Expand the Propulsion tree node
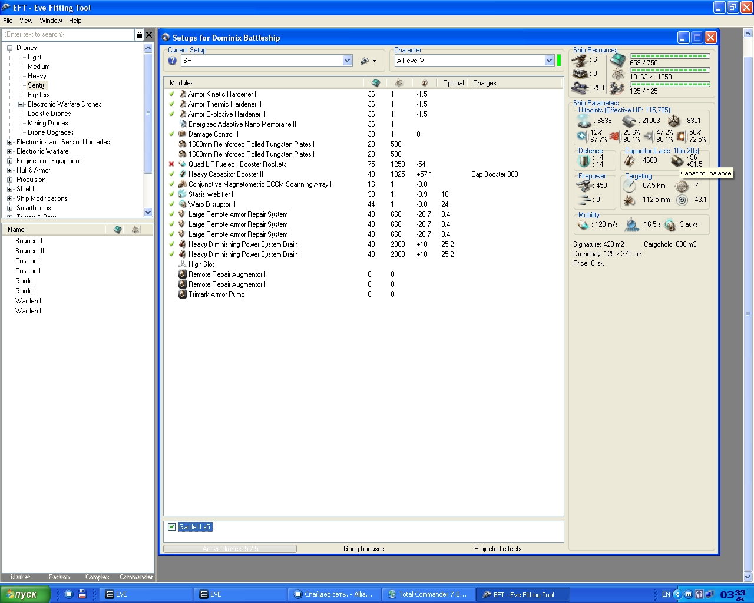 [9, 180]
